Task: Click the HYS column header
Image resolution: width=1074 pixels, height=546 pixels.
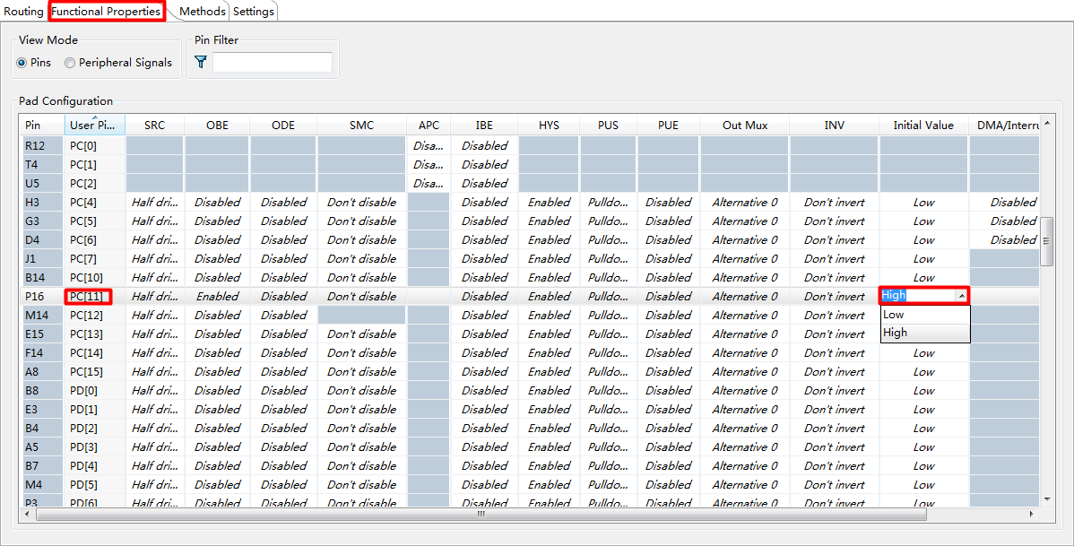Action: pos(549,126)
